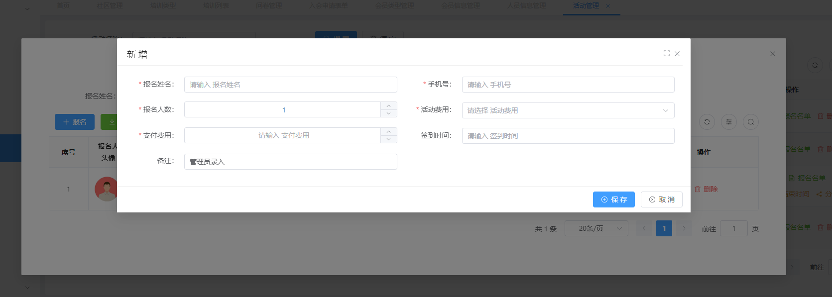Click the 报名姓名 input field
Image resolution: width=832 pixels, height=297 pixels.
(x=290, y=85)
